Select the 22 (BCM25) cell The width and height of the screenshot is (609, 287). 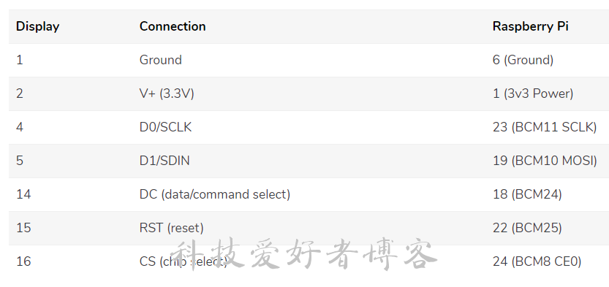coord(527,228)
